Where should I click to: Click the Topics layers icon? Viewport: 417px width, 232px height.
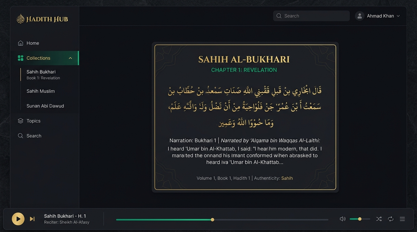(x=21, y=121)
